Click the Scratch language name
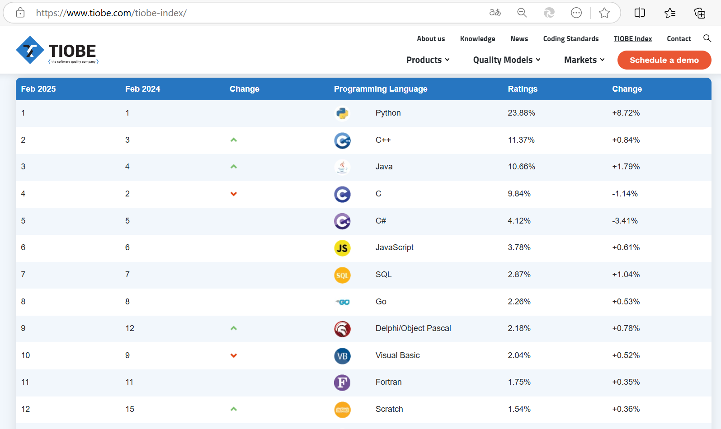721x429 pixels. click(389, 409)
